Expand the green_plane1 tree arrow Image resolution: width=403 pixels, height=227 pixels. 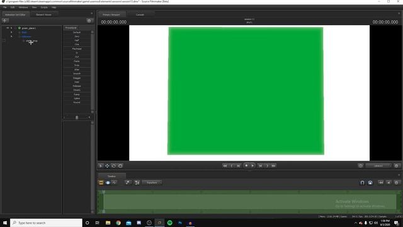[x=11, y=28]
